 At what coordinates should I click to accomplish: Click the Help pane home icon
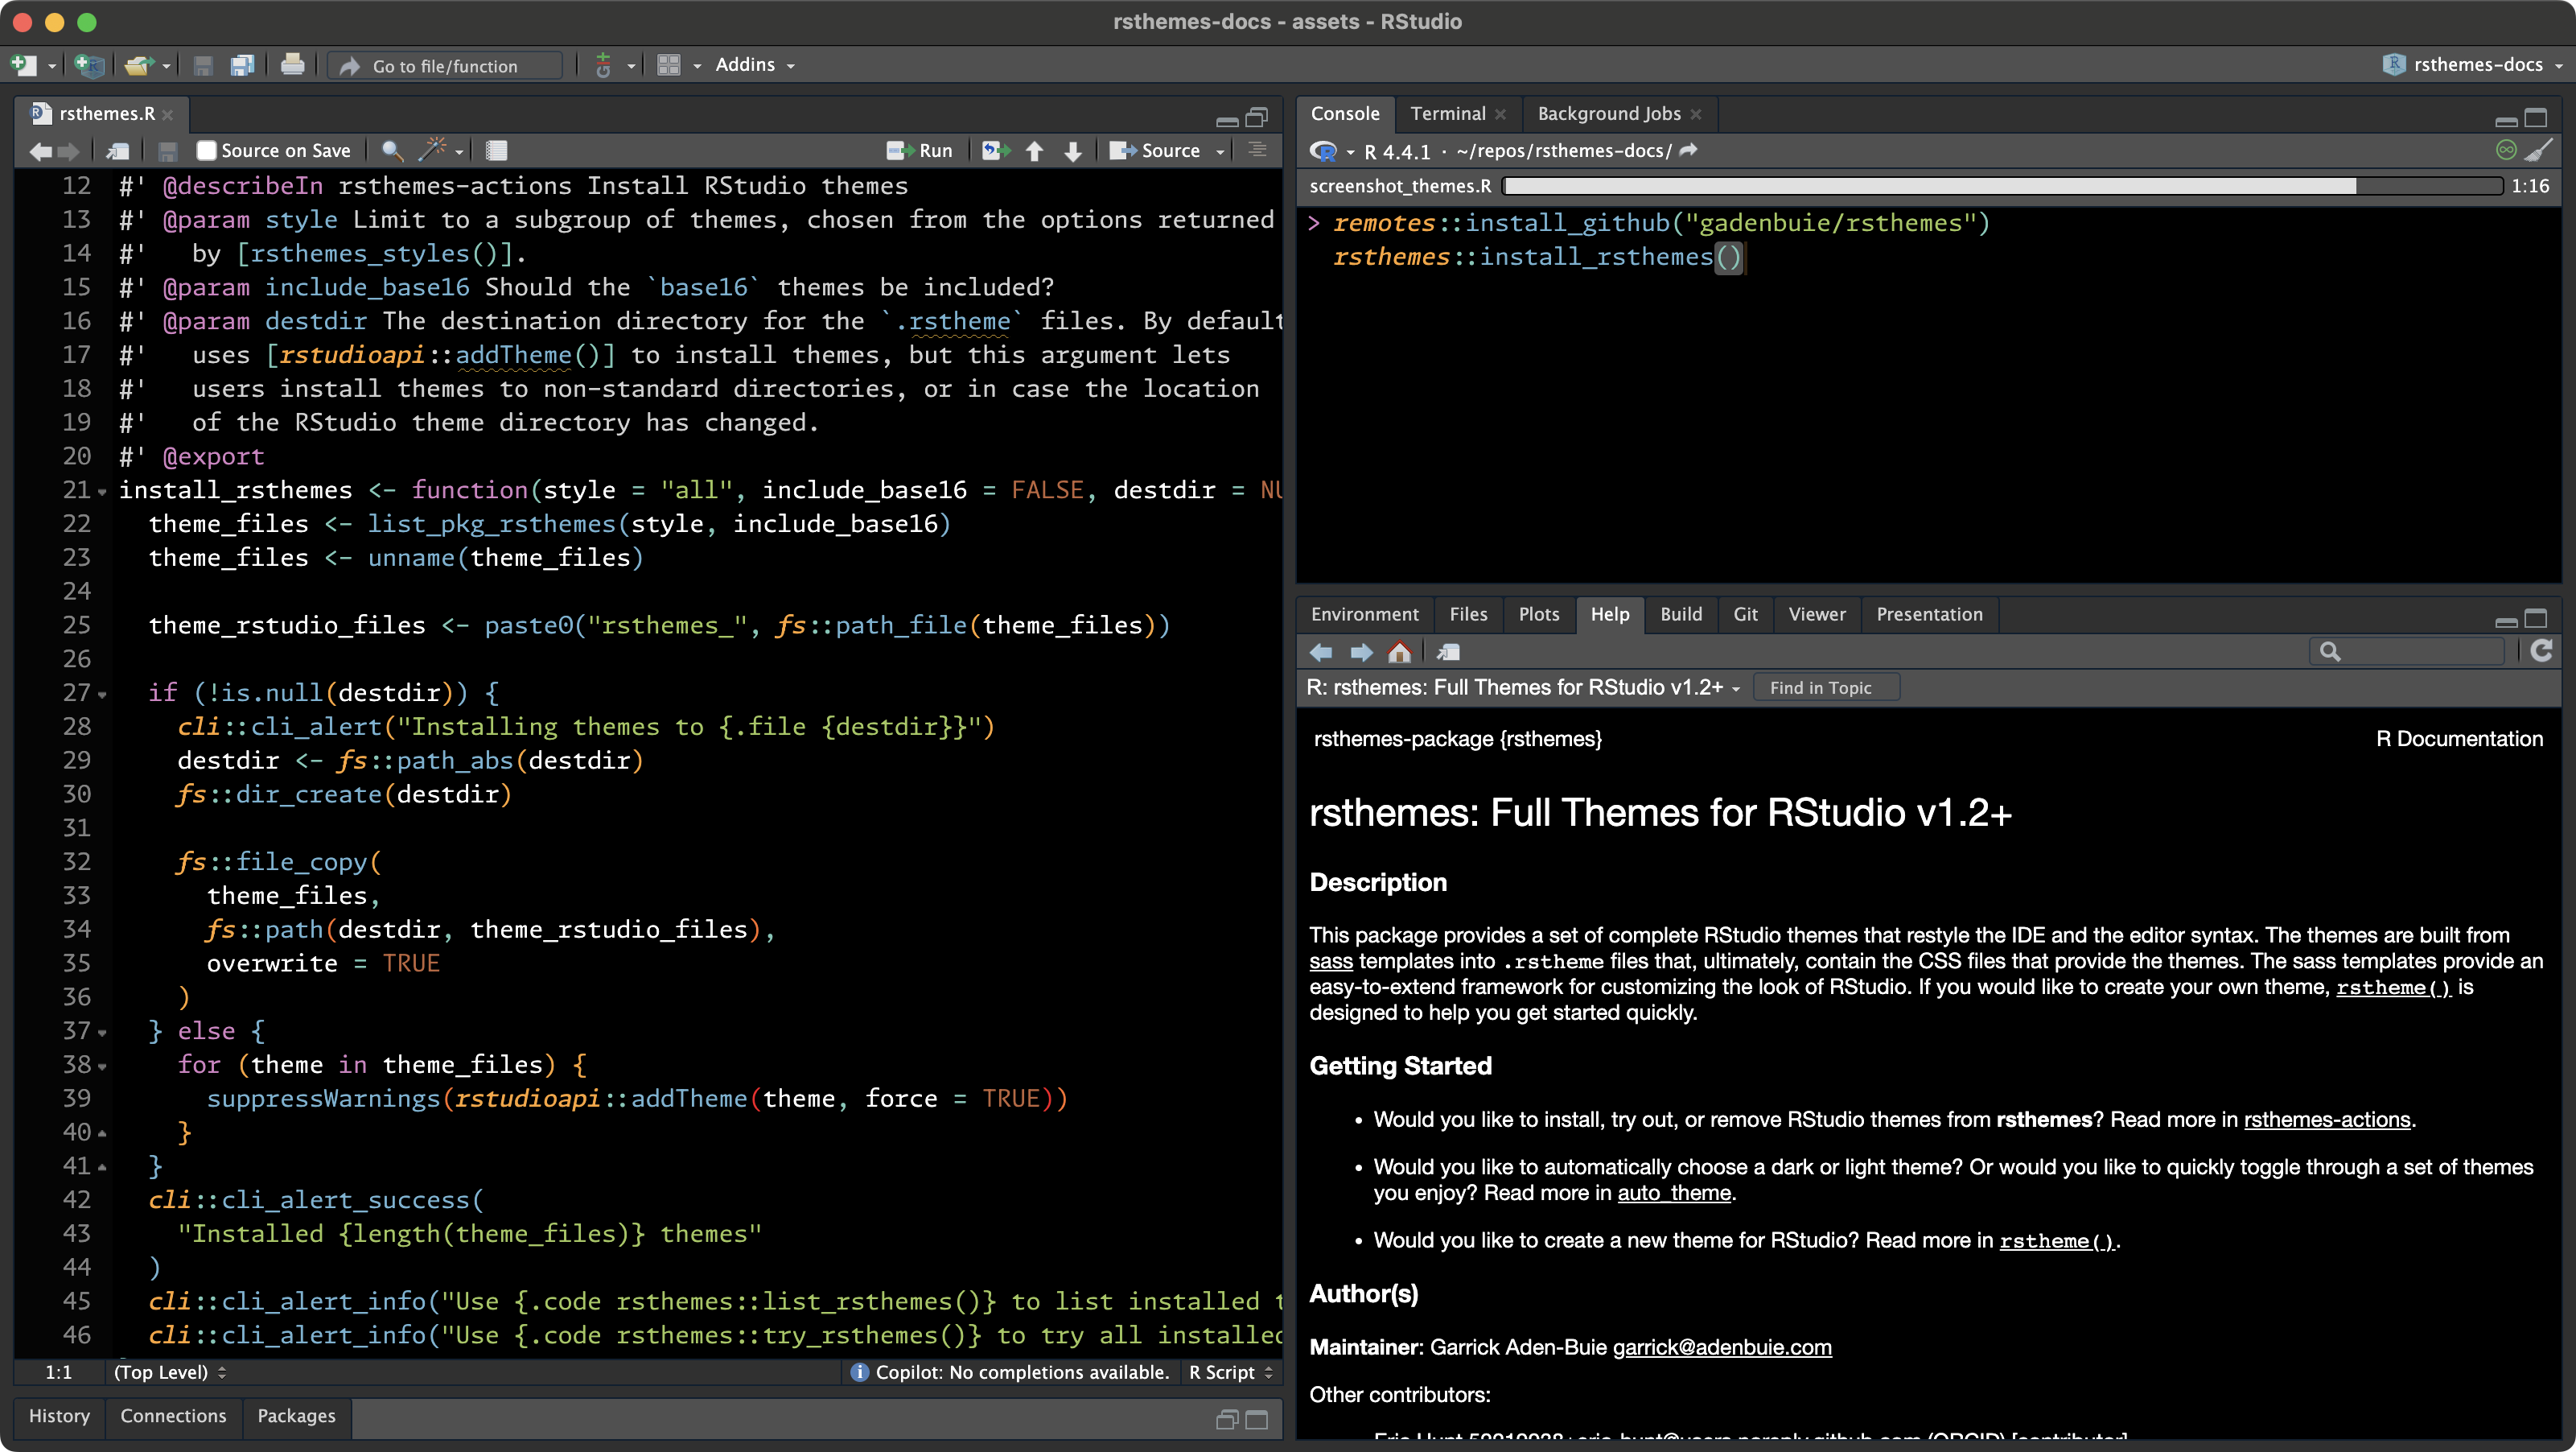[1399, 653]
